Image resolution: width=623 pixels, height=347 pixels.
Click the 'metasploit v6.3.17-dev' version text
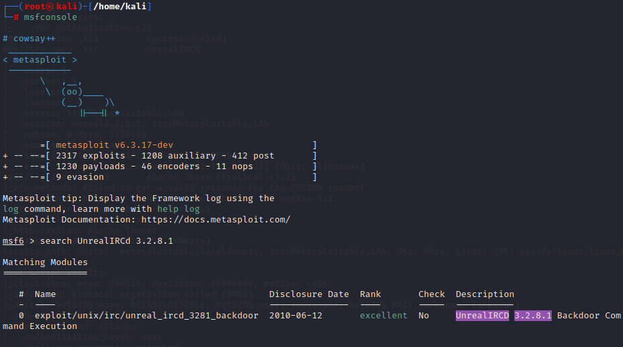coord(115,145)
